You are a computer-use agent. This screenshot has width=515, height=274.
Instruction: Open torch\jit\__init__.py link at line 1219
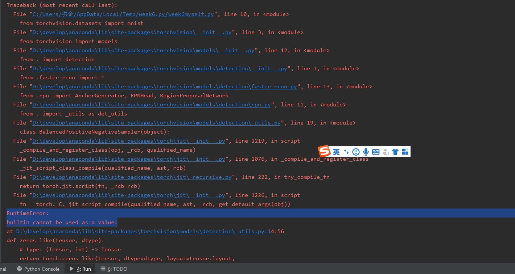(129, 141)
